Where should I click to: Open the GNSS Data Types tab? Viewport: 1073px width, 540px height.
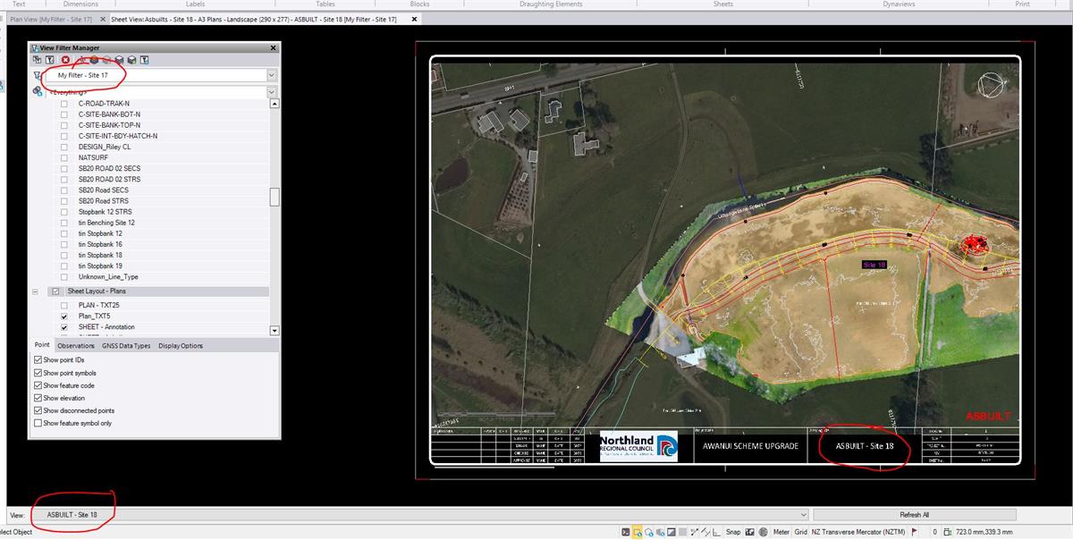(x=126, y=345)
